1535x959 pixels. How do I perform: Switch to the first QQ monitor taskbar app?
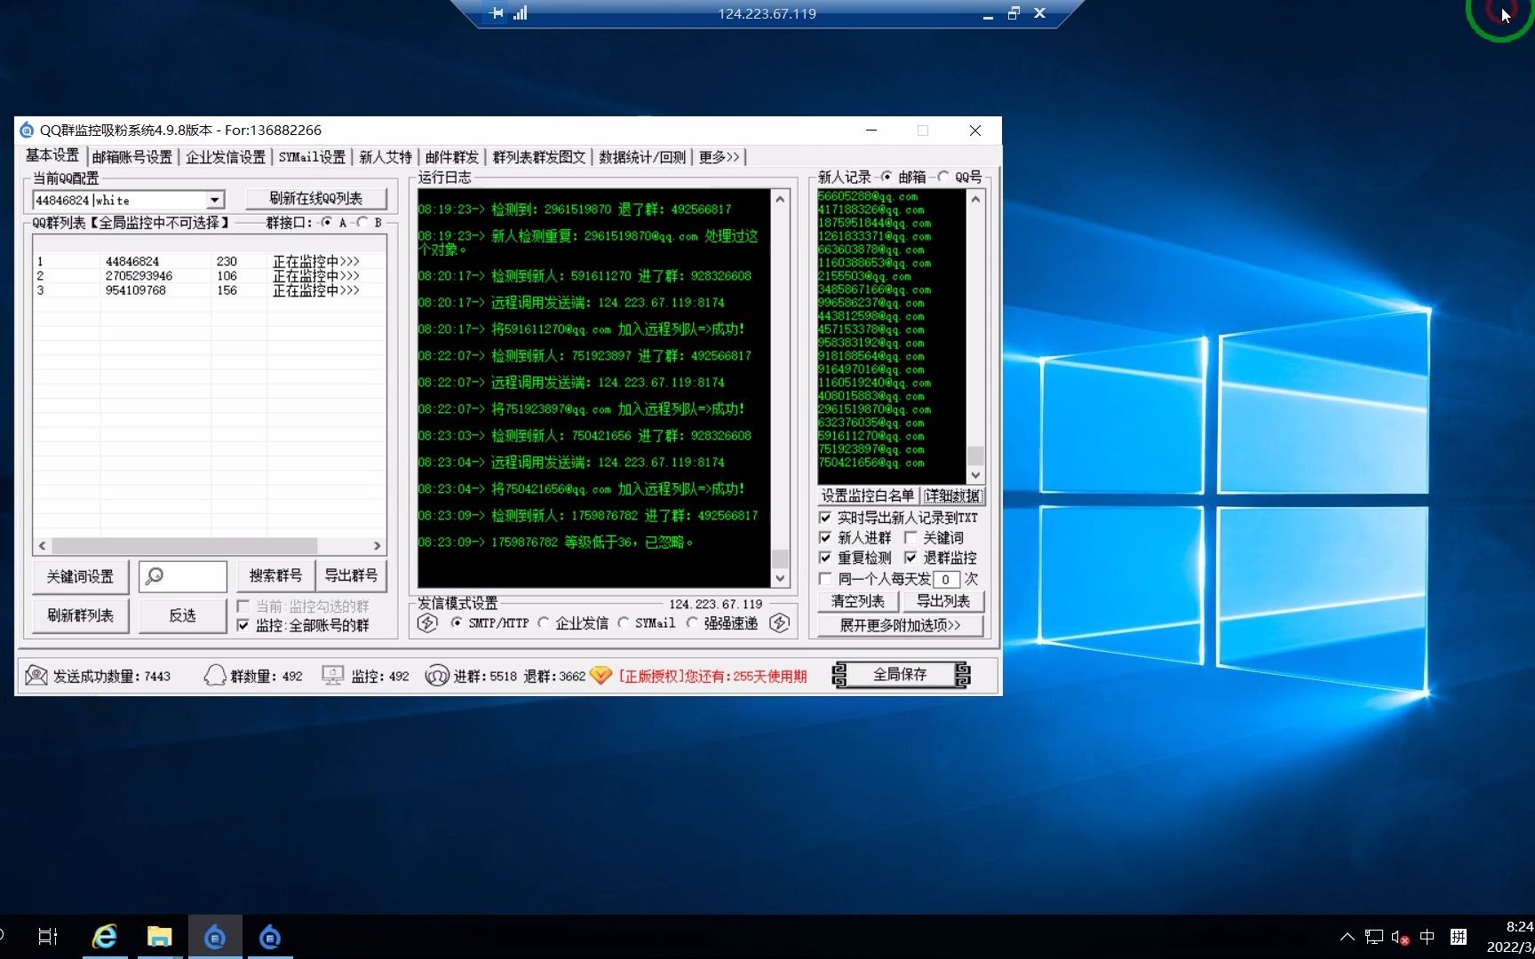tap(215, 937)
